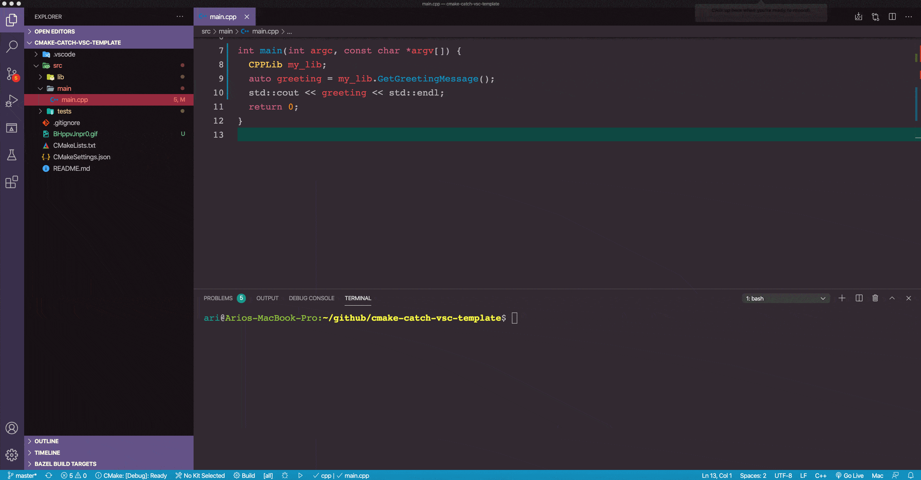Toggle Go Live server in status bar
This screenshot has width=921, height=480.
click(850, 475)
